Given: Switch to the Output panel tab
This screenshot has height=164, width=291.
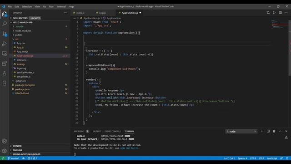Looking at the screenshot, I should [97, 131].
